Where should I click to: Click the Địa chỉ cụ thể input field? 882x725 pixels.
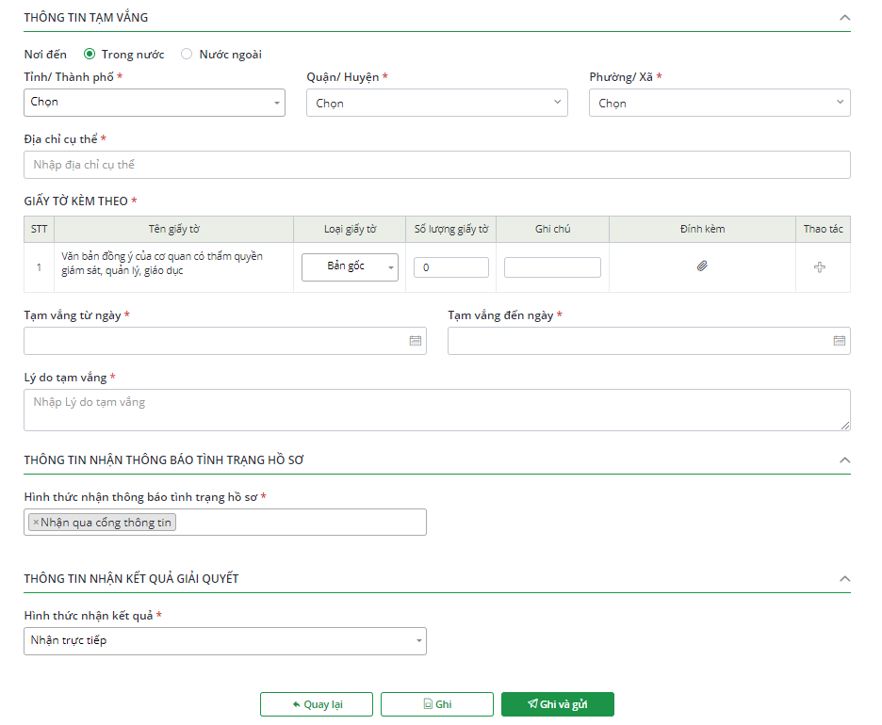(436, 165)
